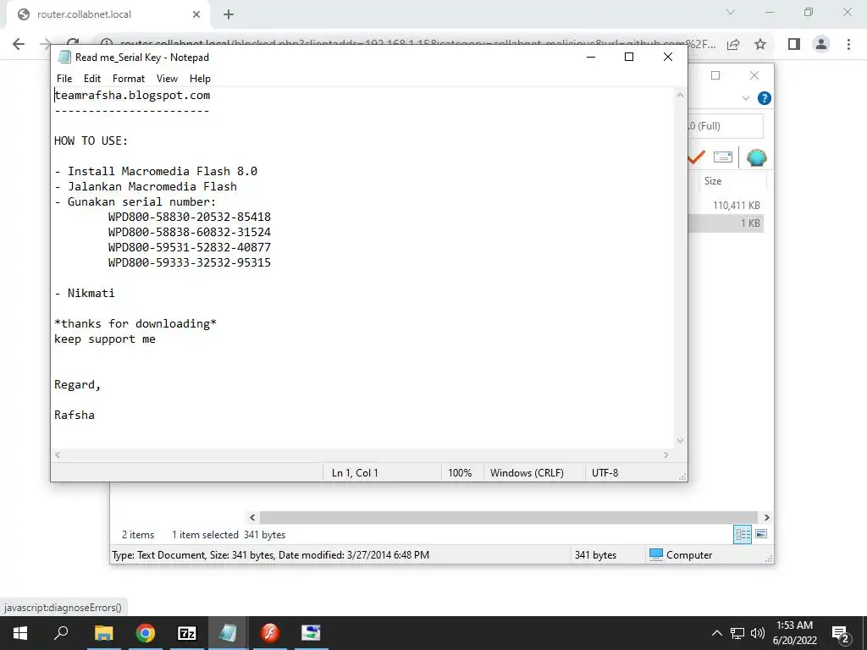This screenshot has width=867, height=650.
Task: Click the Explorer scroll left arrow
Action: pos(252,517)
